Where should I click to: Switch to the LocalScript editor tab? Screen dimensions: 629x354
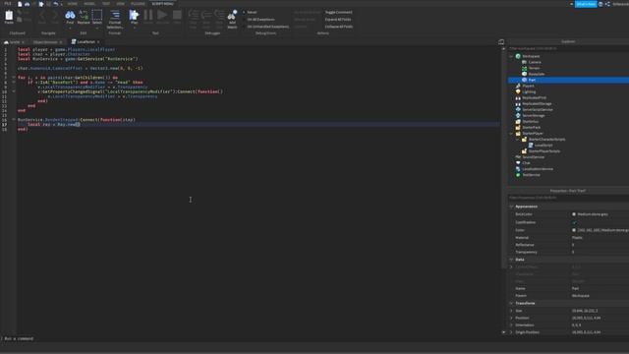pyautogui.click(x=86, y=41)
